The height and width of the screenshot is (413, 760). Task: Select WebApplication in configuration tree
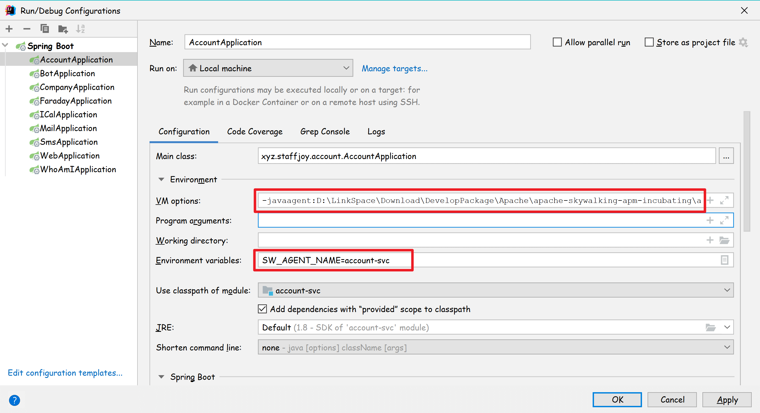70,156
